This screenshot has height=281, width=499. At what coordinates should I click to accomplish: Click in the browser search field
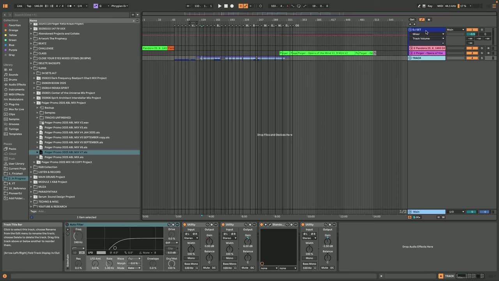click(70, 15)
